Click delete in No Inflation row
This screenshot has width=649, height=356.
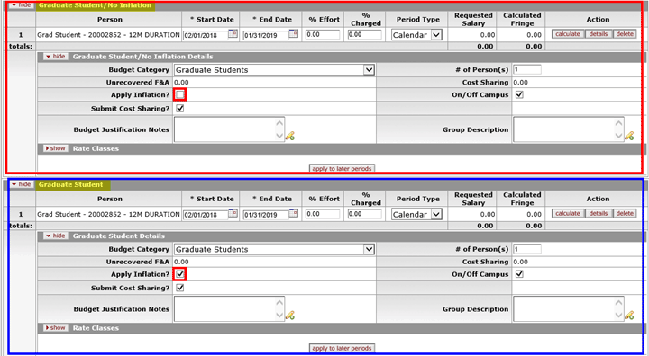[x=625, y=34]
